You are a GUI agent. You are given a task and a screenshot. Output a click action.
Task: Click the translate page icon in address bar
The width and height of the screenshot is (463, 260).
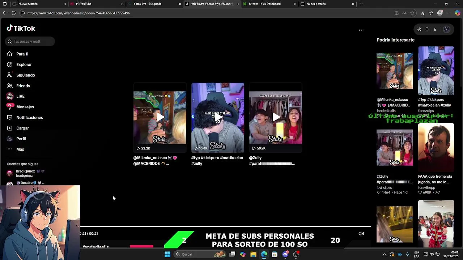coord(404,13)
